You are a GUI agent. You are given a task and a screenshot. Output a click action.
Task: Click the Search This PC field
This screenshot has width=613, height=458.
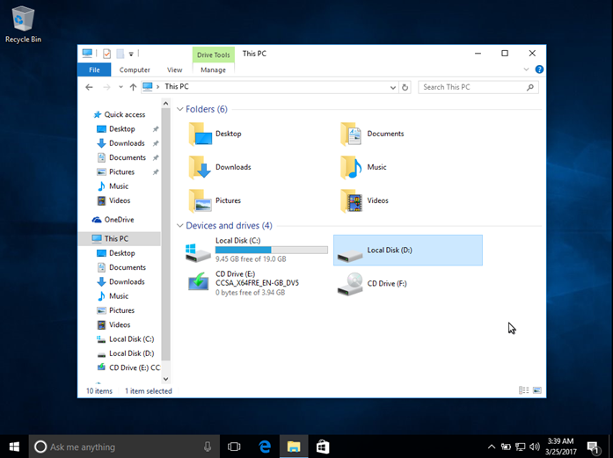coord(478,87)
